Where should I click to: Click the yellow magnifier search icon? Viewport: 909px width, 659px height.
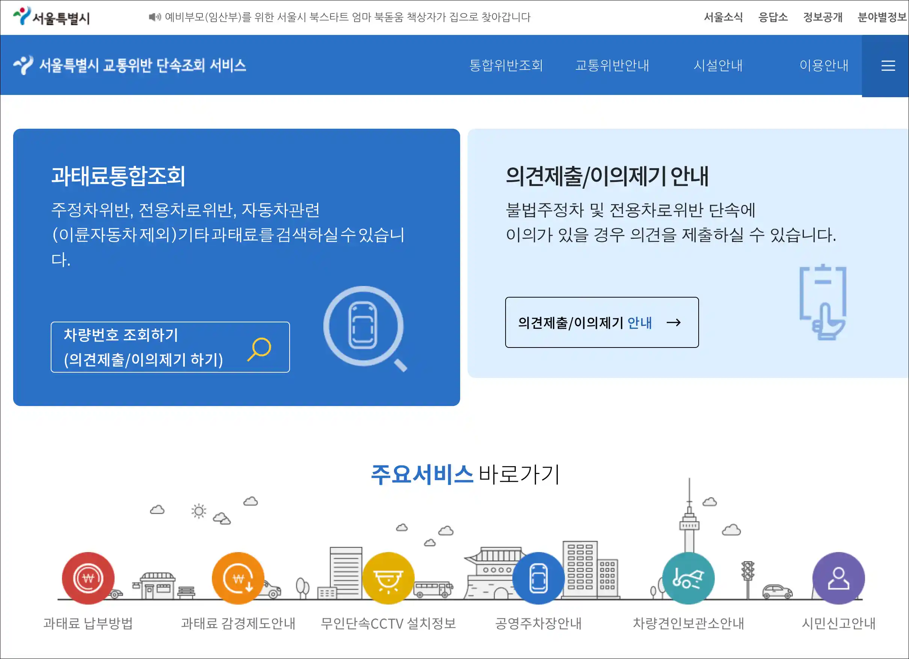259,349
